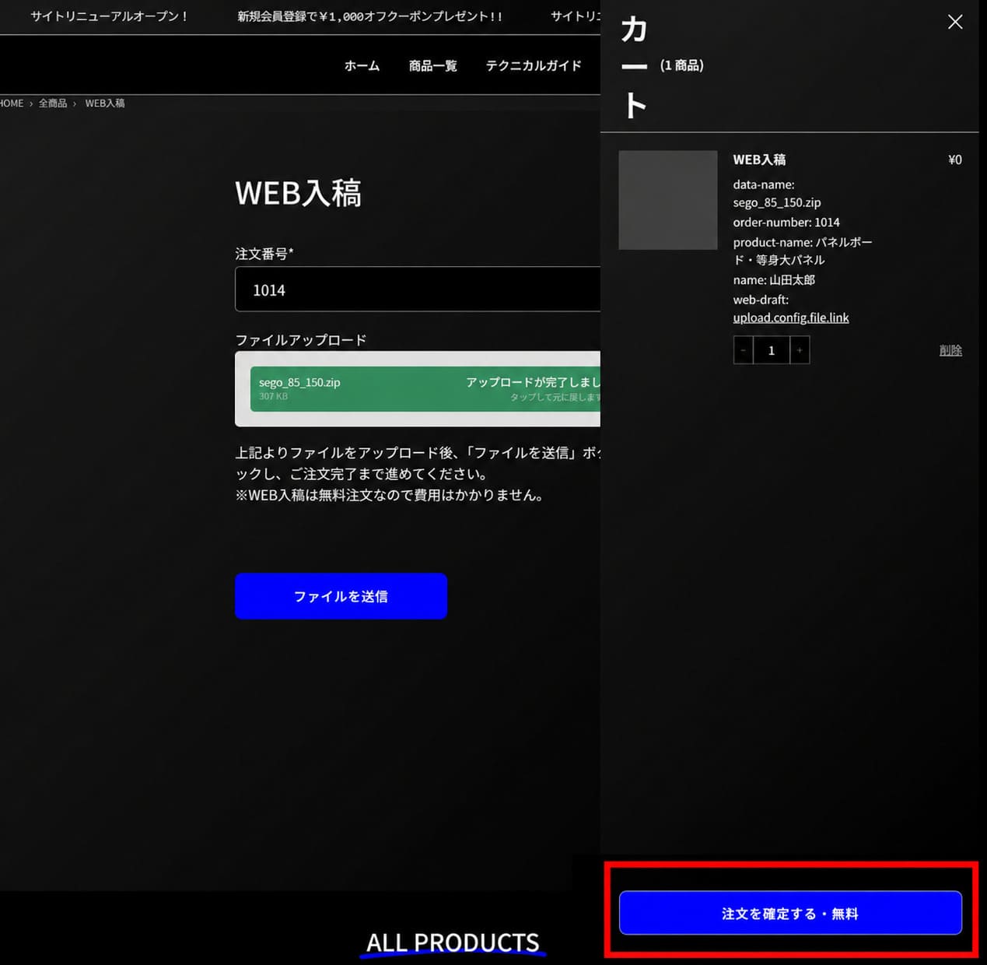Image resolution: width=987 pixels, height=965 pixels.
Task: Click the WEB入稿 breadcrumb item
Action: point(105,103)
